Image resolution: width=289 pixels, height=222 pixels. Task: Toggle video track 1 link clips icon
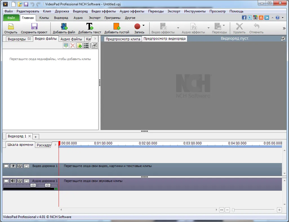click(x=19, y=166)
